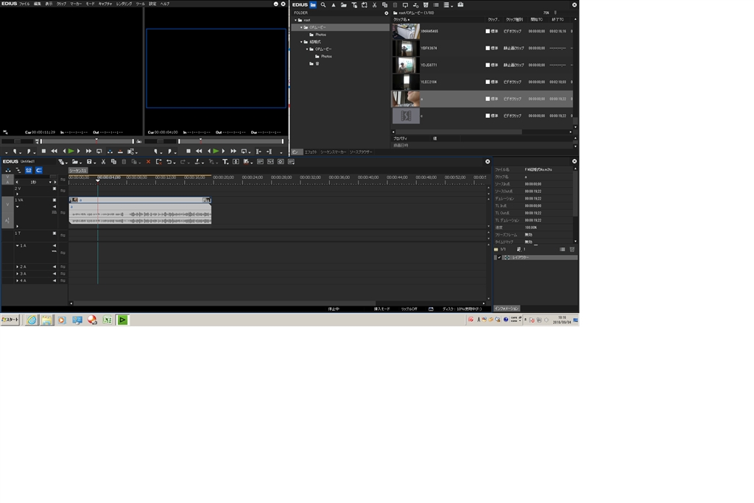Click the Recorder monitor position slider
This screenshot has height=503, width=754.
(x=230, y=141)
